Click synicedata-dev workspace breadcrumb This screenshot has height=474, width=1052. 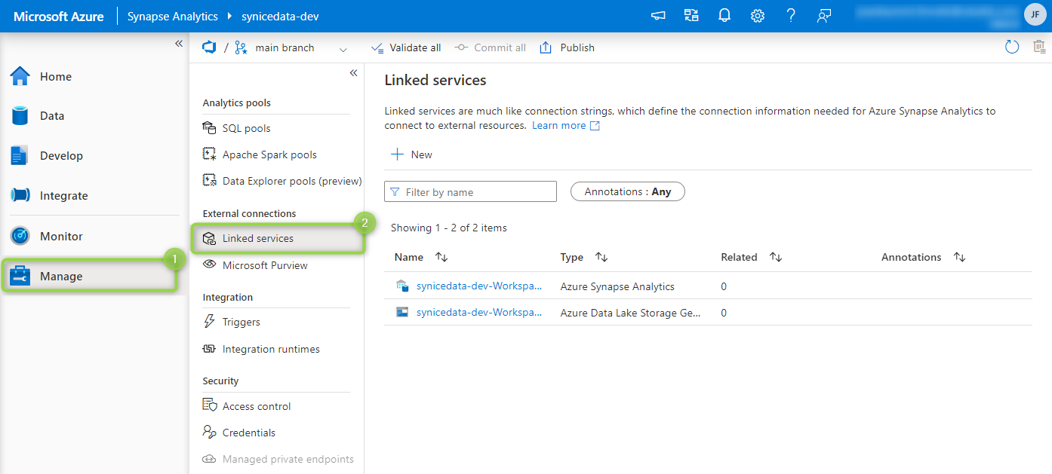click(280, 16)
